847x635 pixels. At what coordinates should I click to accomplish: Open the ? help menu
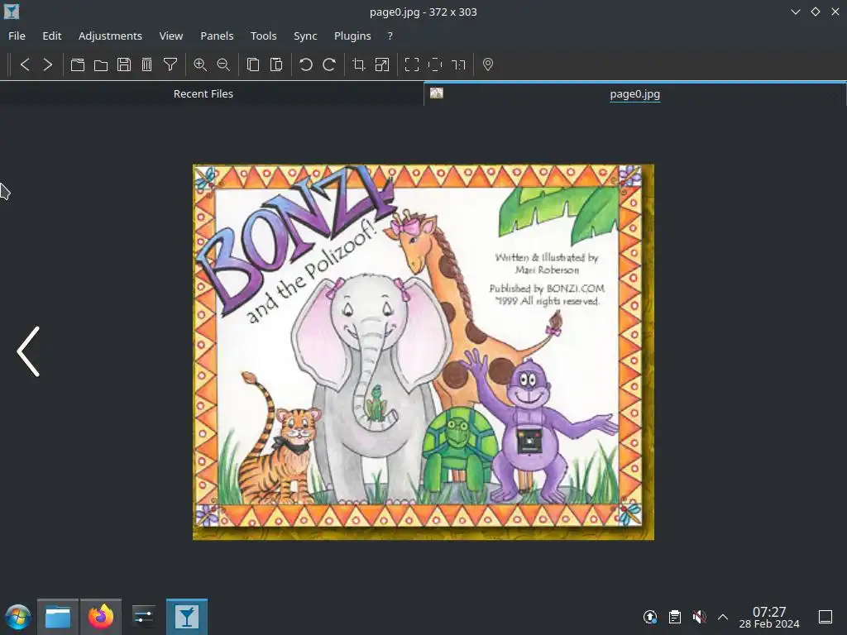390,36
